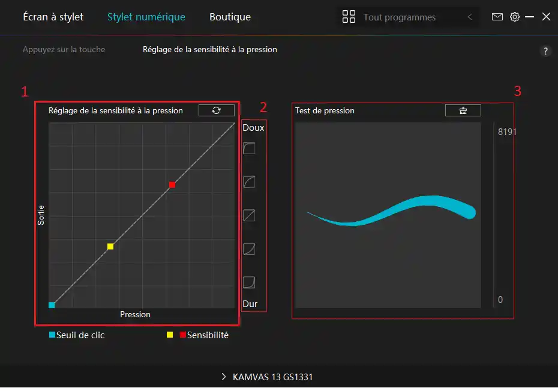
Task: Reset the pressure curve with refresh icon
Action: click(217, 110)
